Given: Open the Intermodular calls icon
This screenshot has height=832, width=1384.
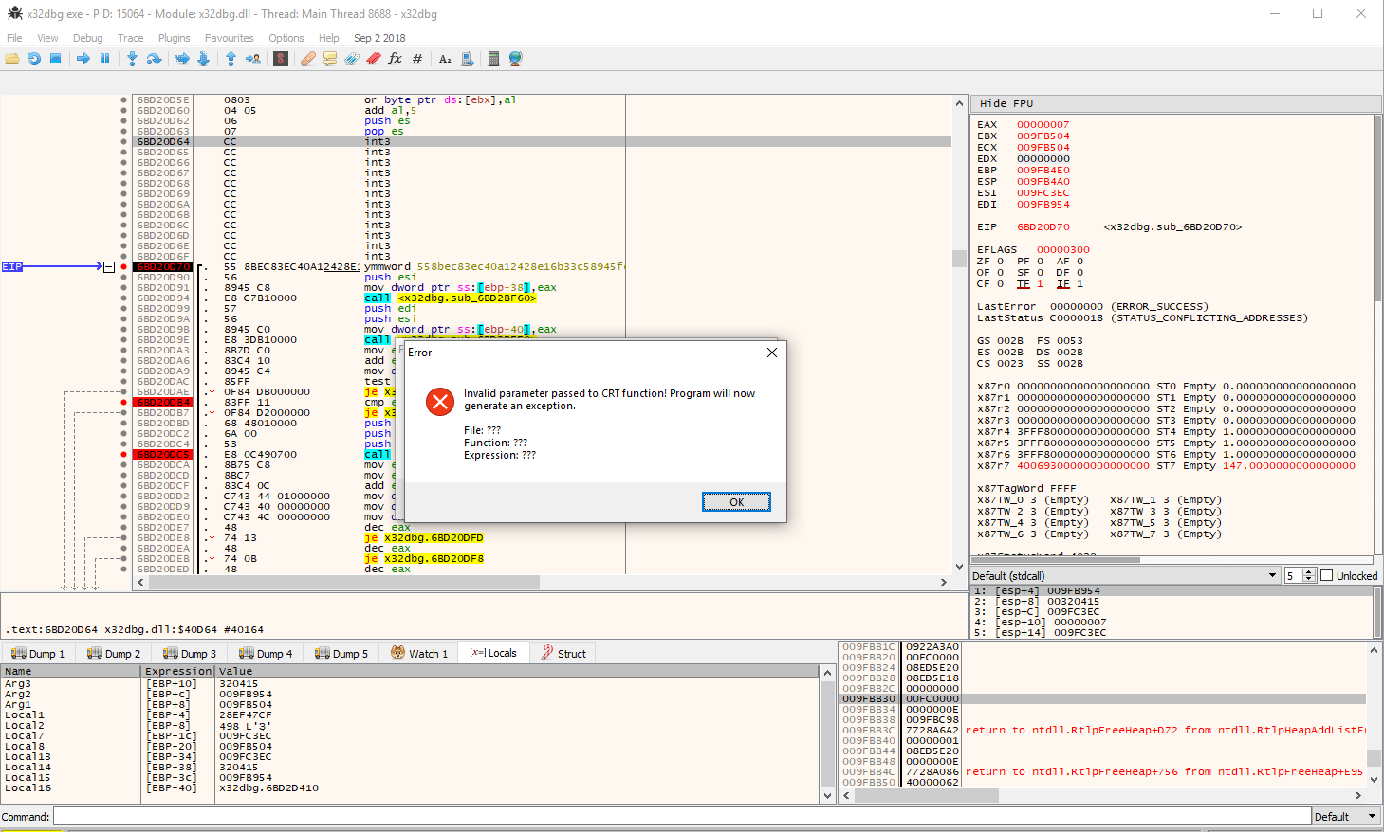Looking at the screenshot, I should tap(468, 59).
